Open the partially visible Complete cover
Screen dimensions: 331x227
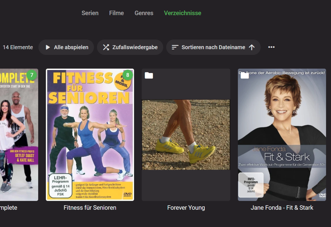point(19,135)
